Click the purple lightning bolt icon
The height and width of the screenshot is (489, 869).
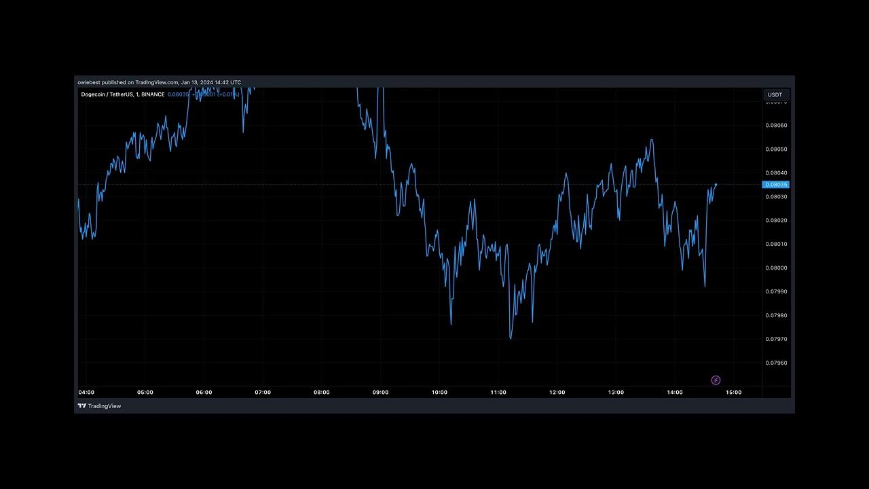pyautogui.click(x=716, y=380)
